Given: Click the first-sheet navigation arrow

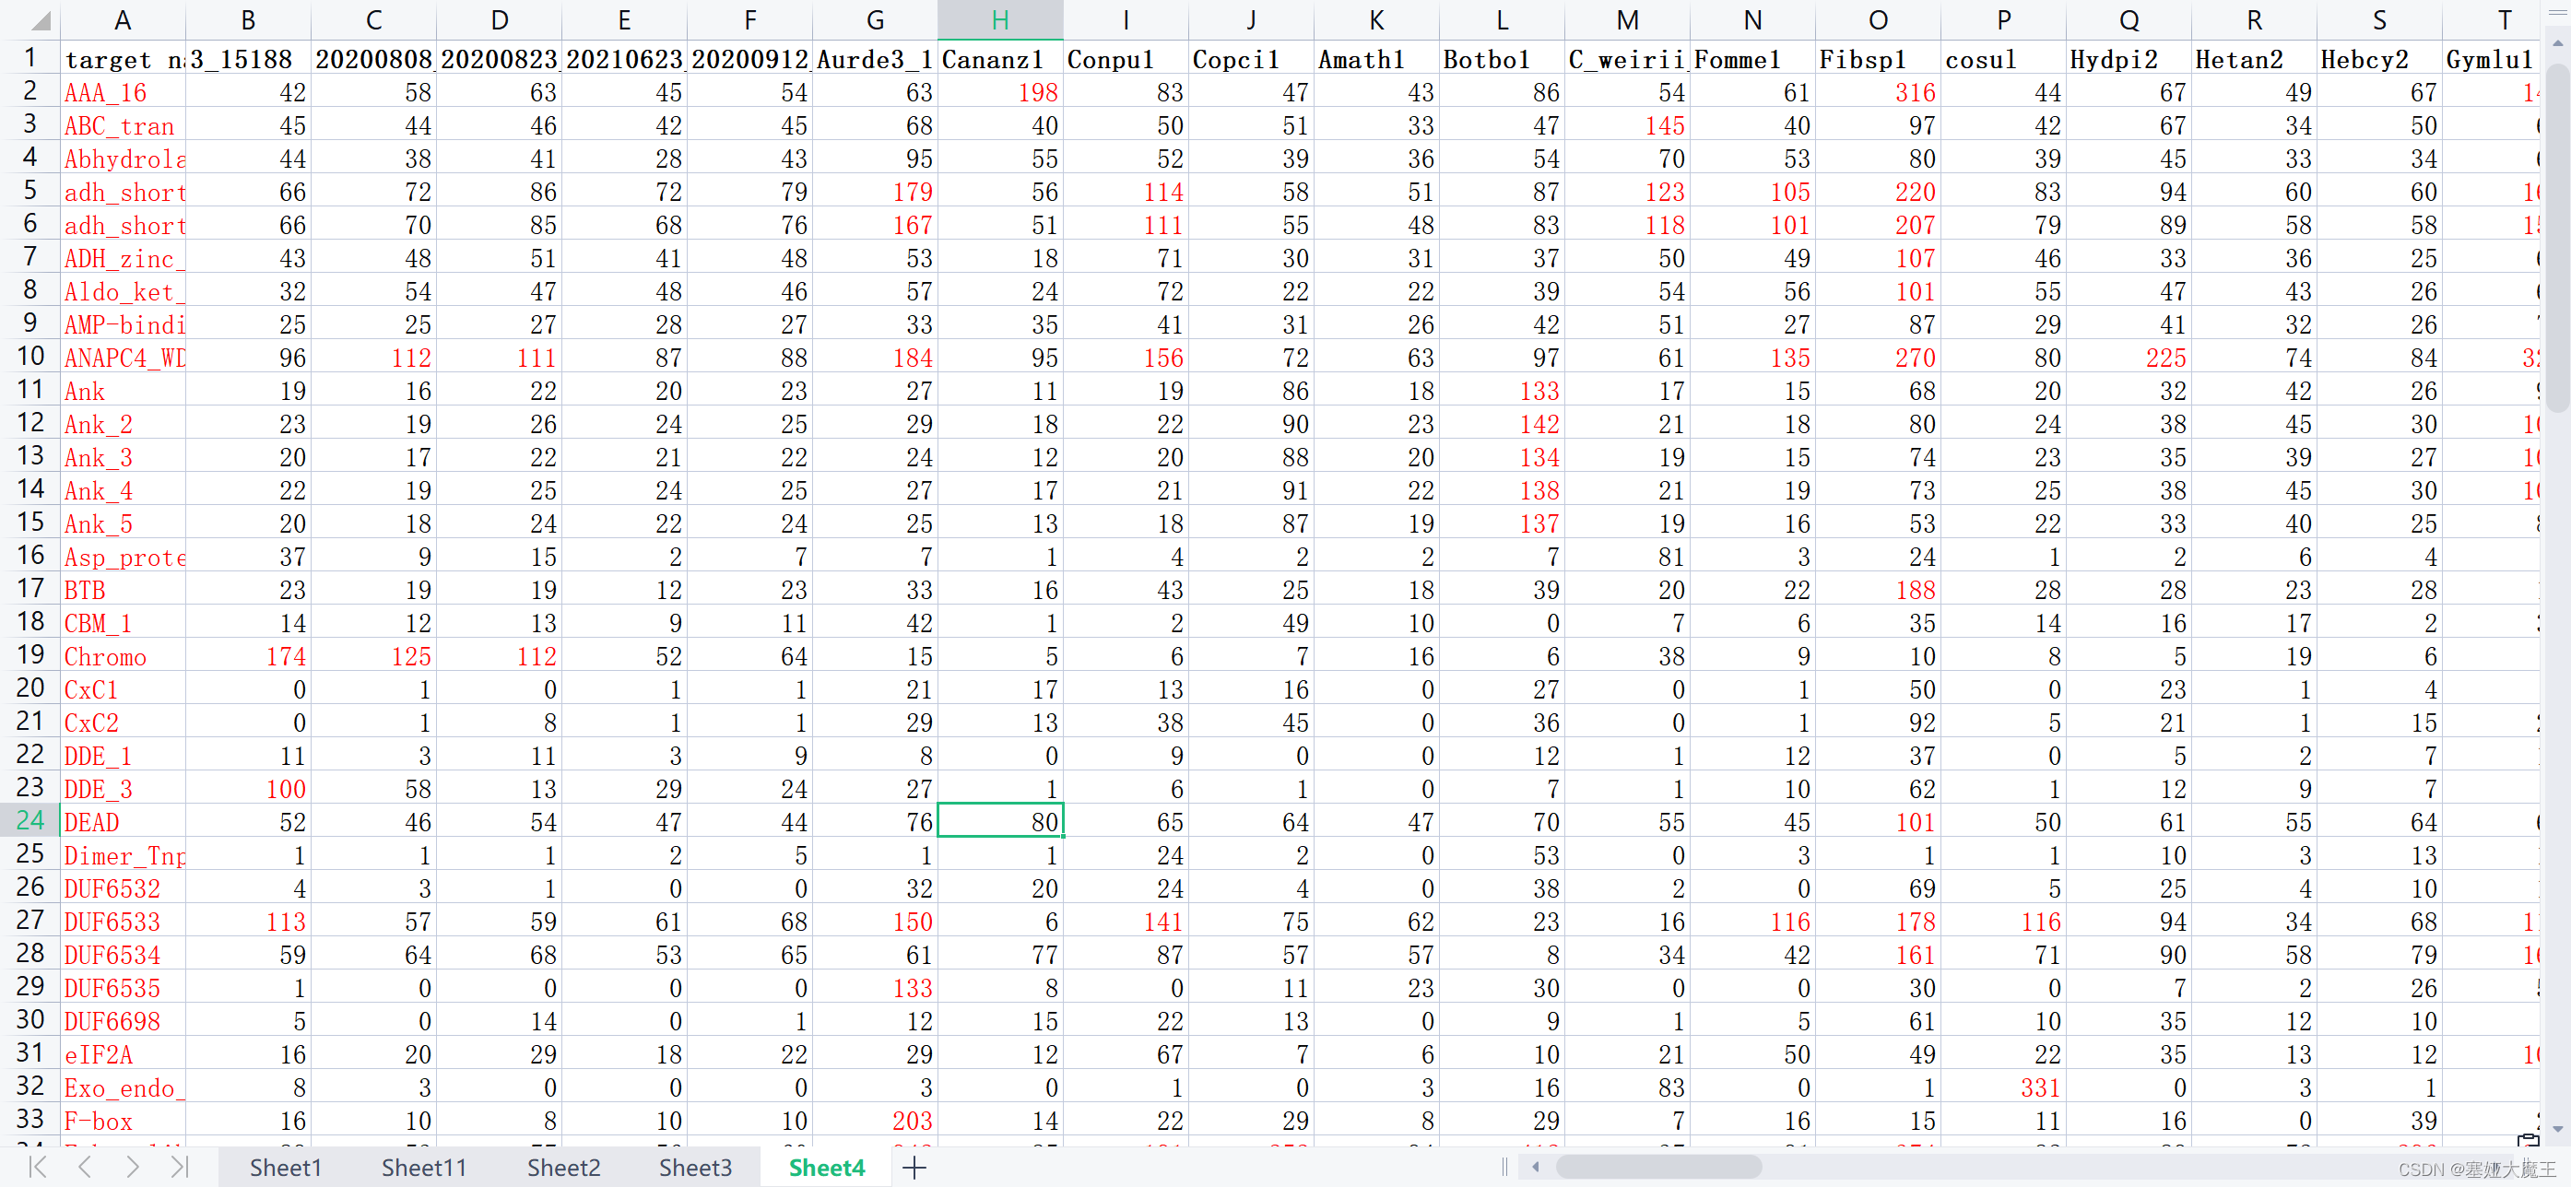Looking at the screenshot, I should [37, 1166].
